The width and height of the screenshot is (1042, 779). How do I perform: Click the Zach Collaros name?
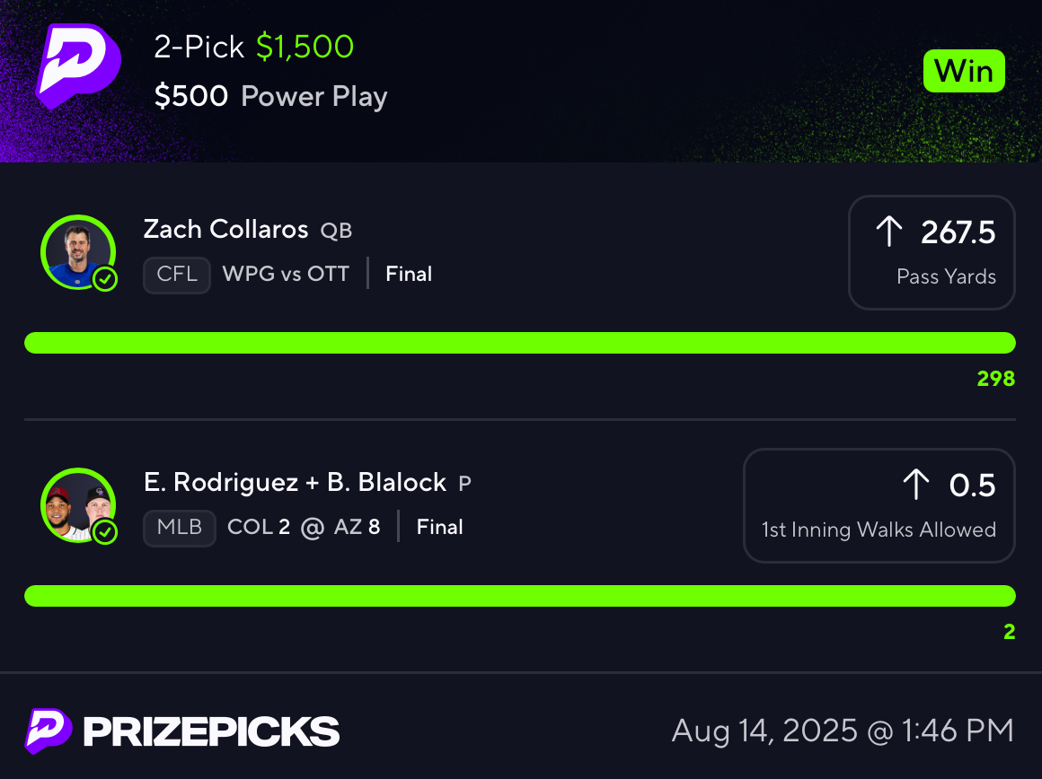(226, 229)
